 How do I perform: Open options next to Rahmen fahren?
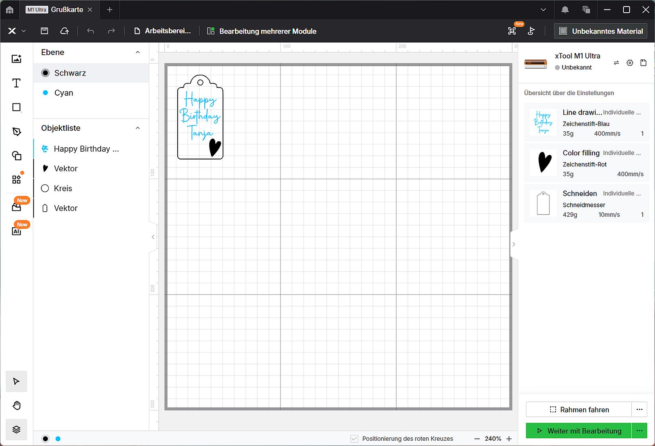(639, 409)
